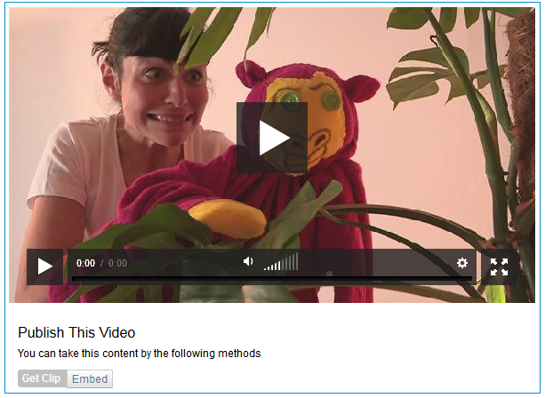545x398 pixels.
Task: Click the current time 0:00 display
Action: [85, 263]
